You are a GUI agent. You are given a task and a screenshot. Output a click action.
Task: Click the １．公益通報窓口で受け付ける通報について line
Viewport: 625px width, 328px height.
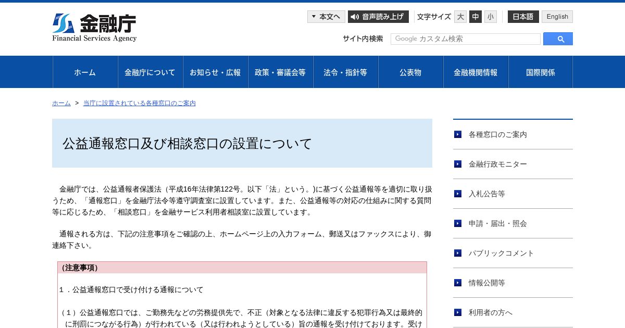coord(131,289)
